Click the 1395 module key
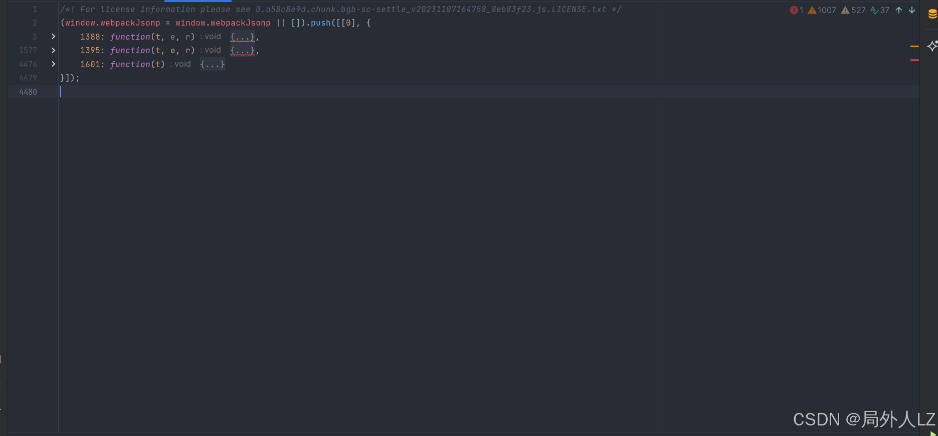 click(x=90, y=50)
